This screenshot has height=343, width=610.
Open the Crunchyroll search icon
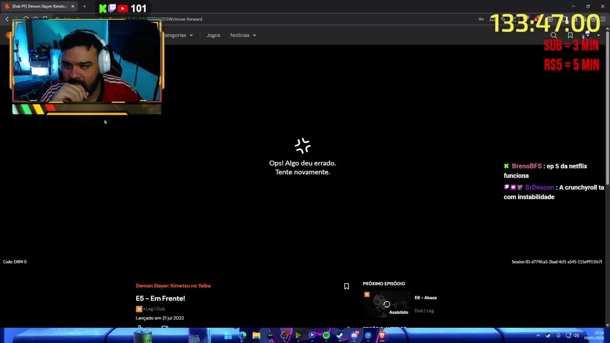pos(554,35)
